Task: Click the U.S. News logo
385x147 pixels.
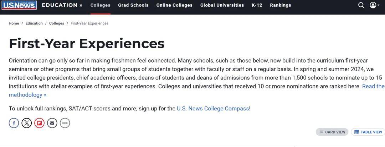Action: (x=19, y=5)
